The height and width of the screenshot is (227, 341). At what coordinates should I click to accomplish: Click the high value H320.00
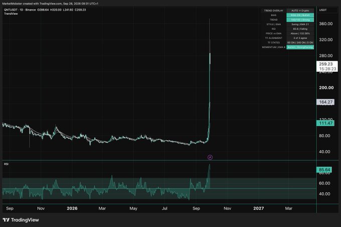pyautogui.click(x=56, y=10)
